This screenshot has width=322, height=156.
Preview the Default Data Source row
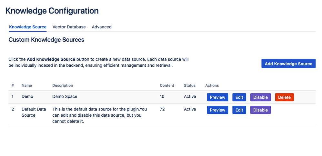tap(217, 110)
